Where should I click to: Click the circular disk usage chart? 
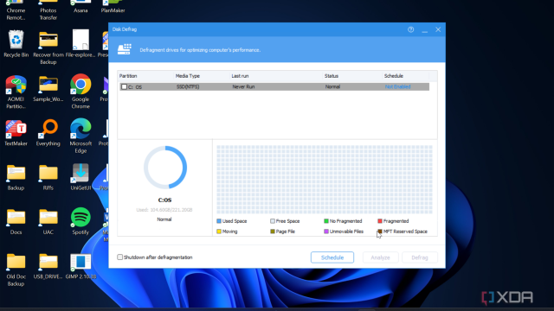click(x=165, y=168)
